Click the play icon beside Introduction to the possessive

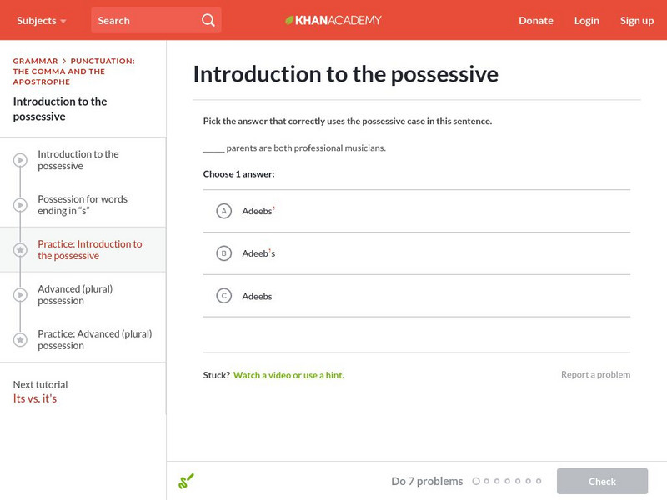(20, 160)
